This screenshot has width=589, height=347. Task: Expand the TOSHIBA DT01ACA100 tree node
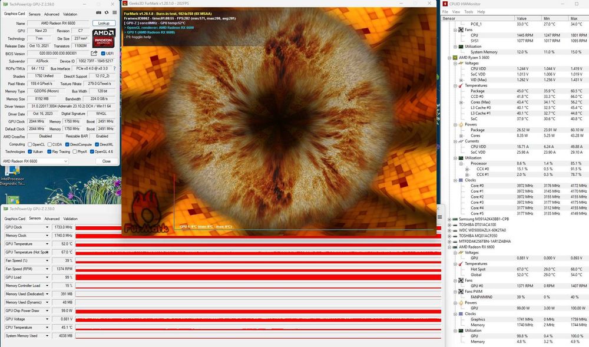tap(449, 225)
